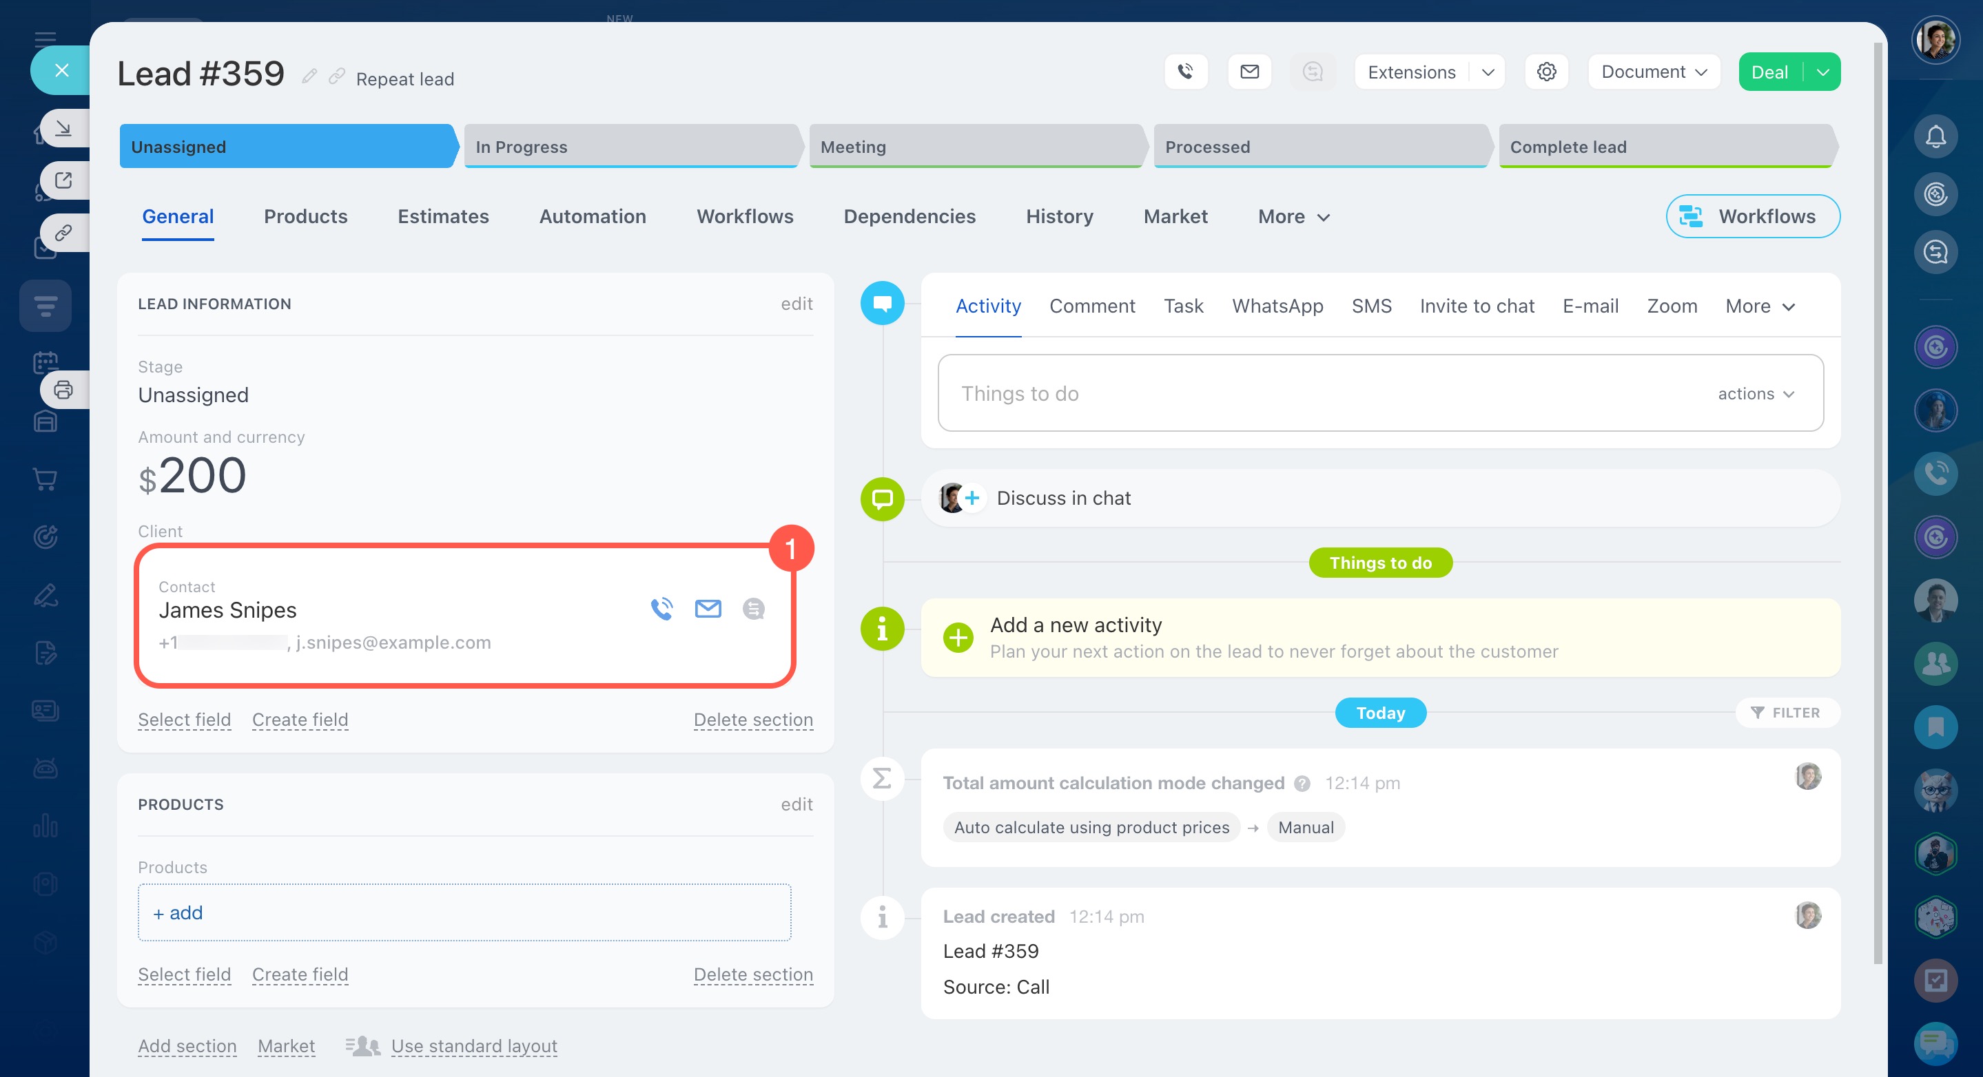Open the notifications bell icon
The image size is (1983, 1077).
pos(1935,137)
